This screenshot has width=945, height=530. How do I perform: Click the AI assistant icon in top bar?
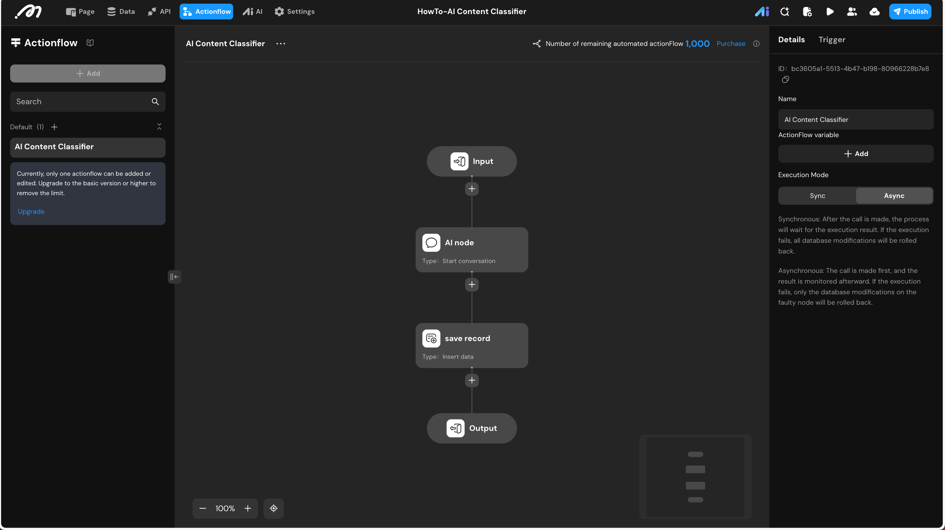click(762, 12)
